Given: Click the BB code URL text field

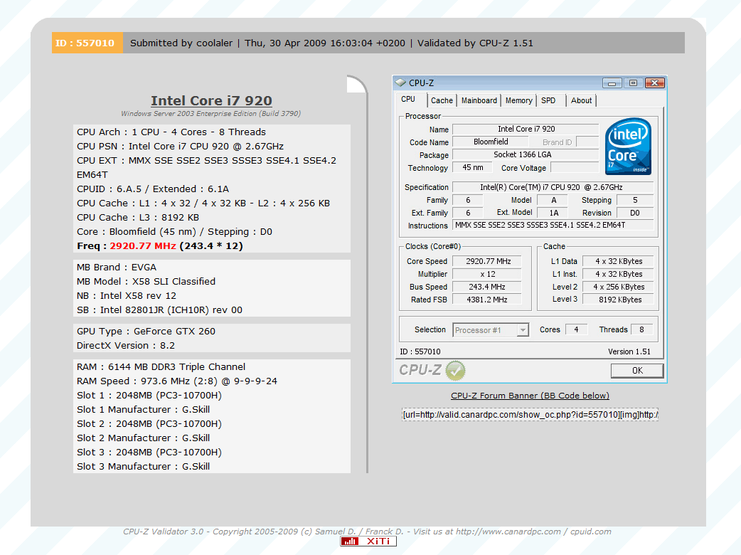Looking at the screenshot, I should click(x=530, y=415).
